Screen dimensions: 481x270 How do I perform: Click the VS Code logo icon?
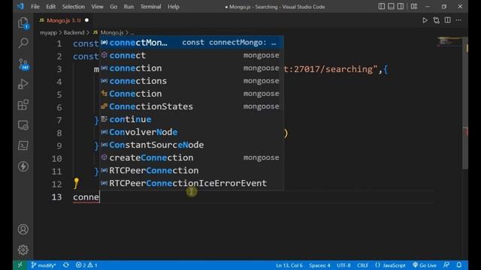click(20, 7)
